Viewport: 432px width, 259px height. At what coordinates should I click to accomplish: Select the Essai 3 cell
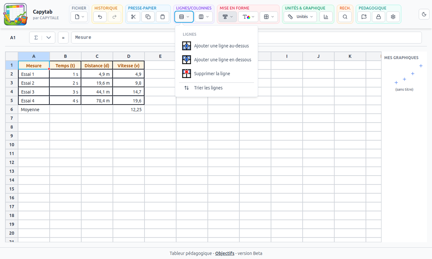[x=34, y=92]
